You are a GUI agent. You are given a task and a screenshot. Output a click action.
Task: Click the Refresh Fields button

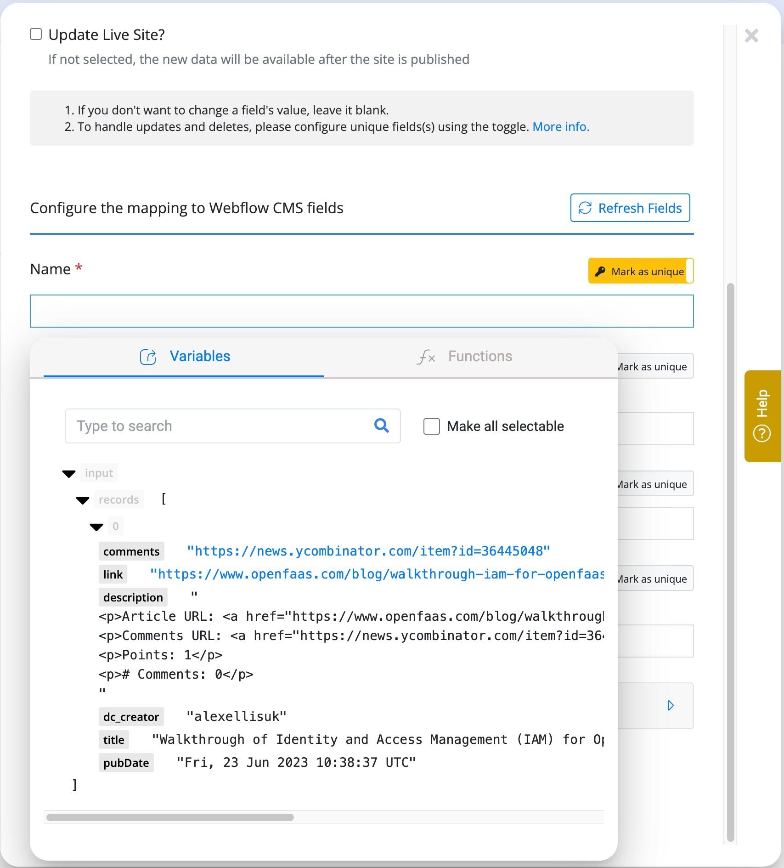[630, 208]
